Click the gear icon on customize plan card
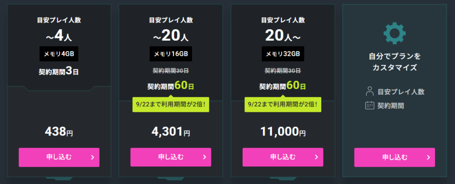The height and width of the screenshot is (184, 455). pyautogui.click(x=395, y=33)
